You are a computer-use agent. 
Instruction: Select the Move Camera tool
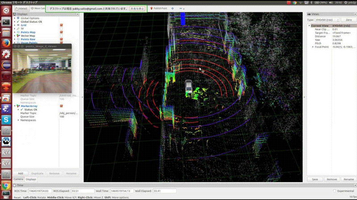pos(37,8)
